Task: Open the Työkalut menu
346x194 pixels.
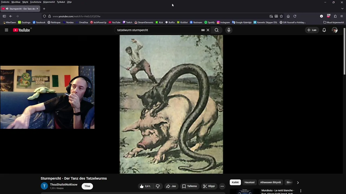Action: point(61,2)
